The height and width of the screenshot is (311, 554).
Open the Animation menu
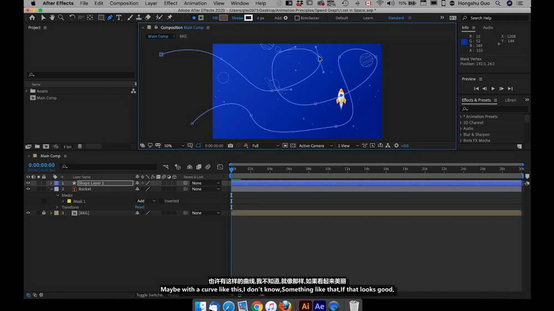pos(195,3)
